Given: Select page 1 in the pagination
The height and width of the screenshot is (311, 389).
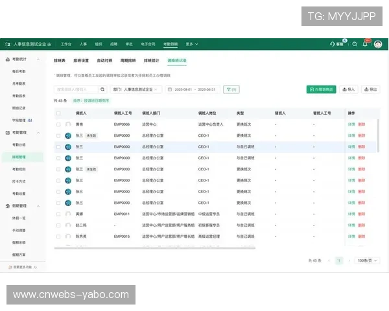Looking at the screenshot, I should click(339, 260).
